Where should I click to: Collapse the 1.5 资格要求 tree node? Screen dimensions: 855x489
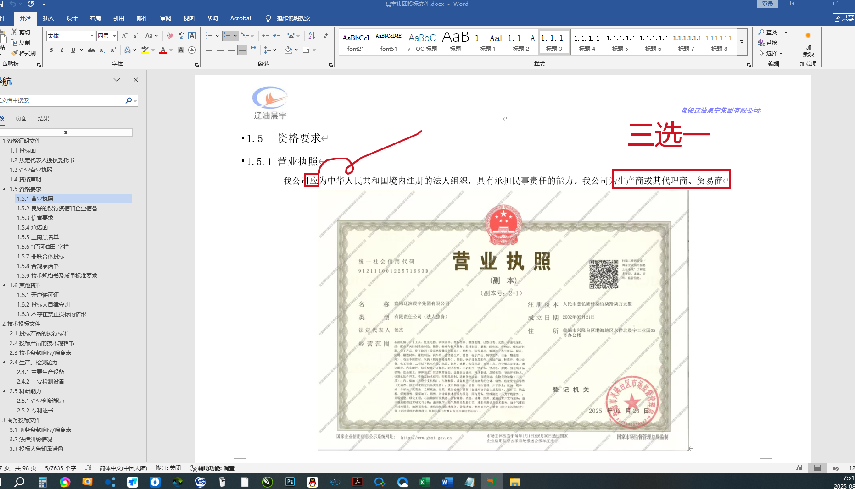[x=4, y=189]
